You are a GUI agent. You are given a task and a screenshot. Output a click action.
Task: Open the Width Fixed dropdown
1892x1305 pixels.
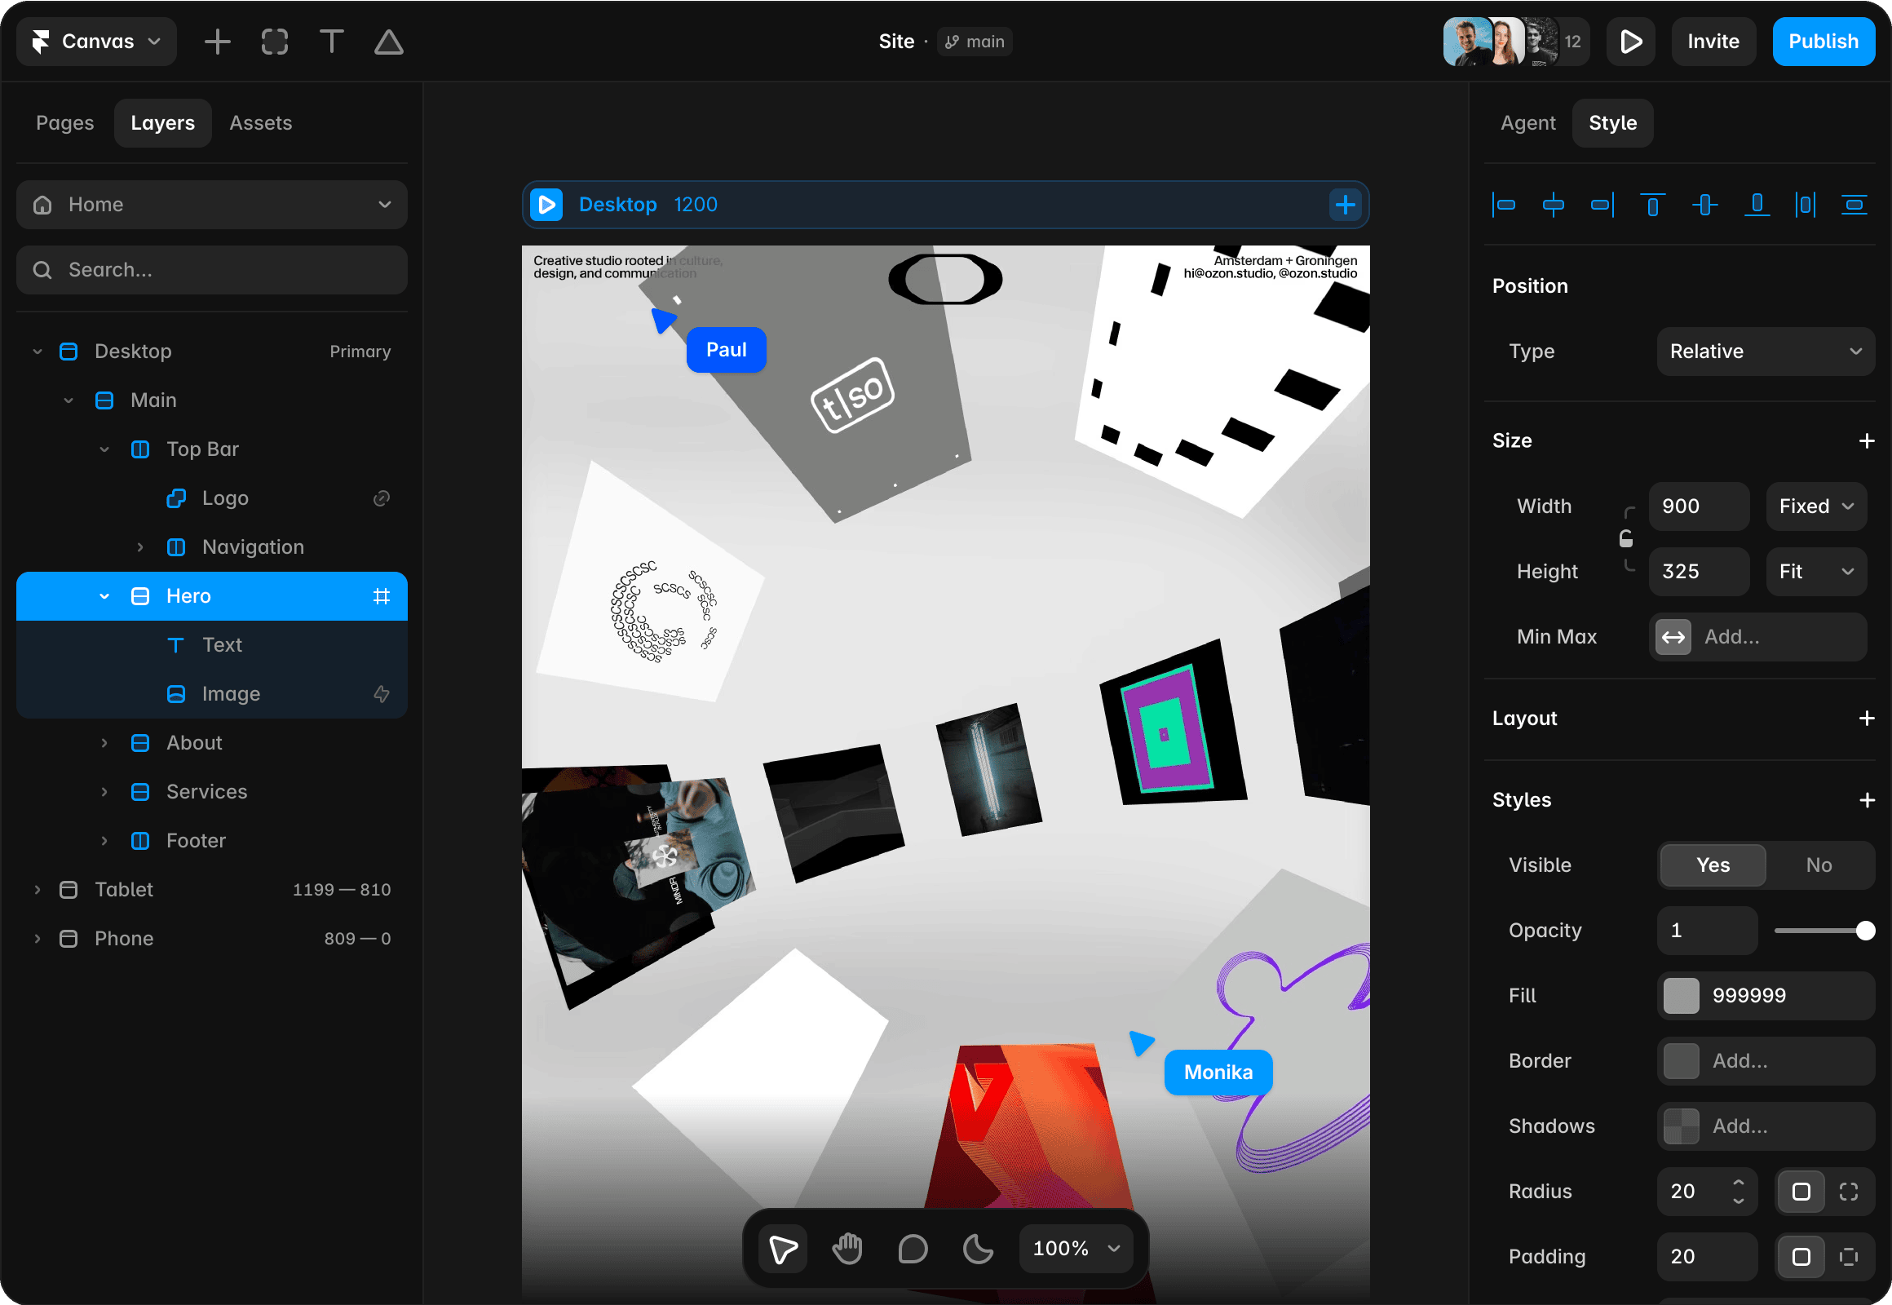(1816, 507)
